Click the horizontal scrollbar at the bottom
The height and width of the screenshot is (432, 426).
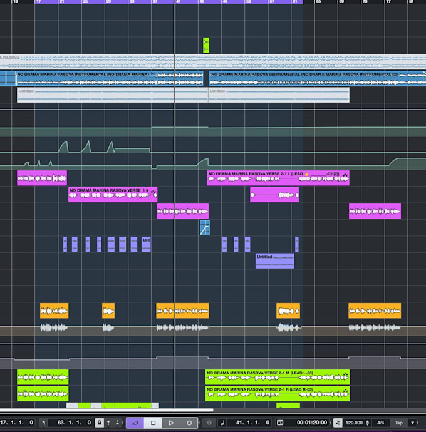coord(106,410)
